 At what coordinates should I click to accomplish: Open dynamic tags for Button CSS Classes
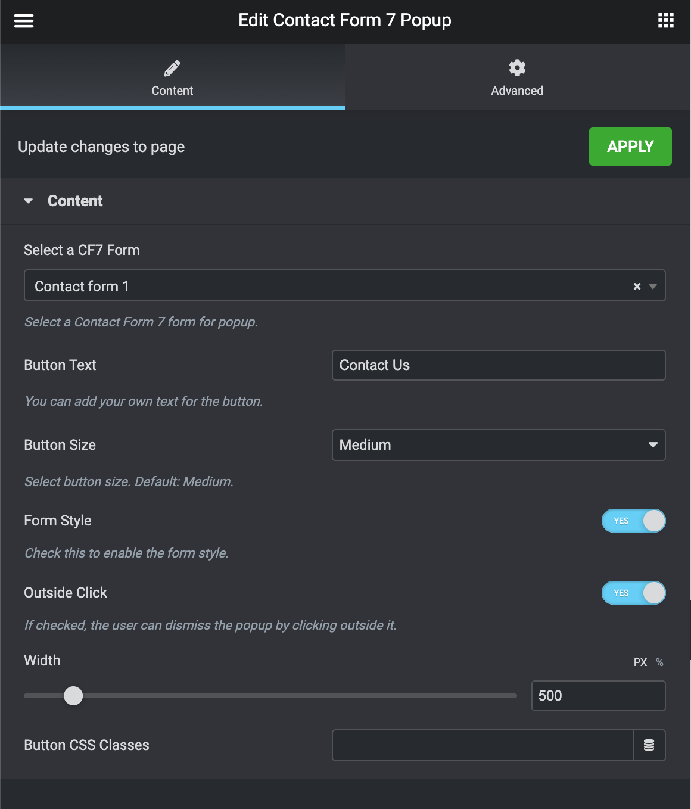point(649,745)
